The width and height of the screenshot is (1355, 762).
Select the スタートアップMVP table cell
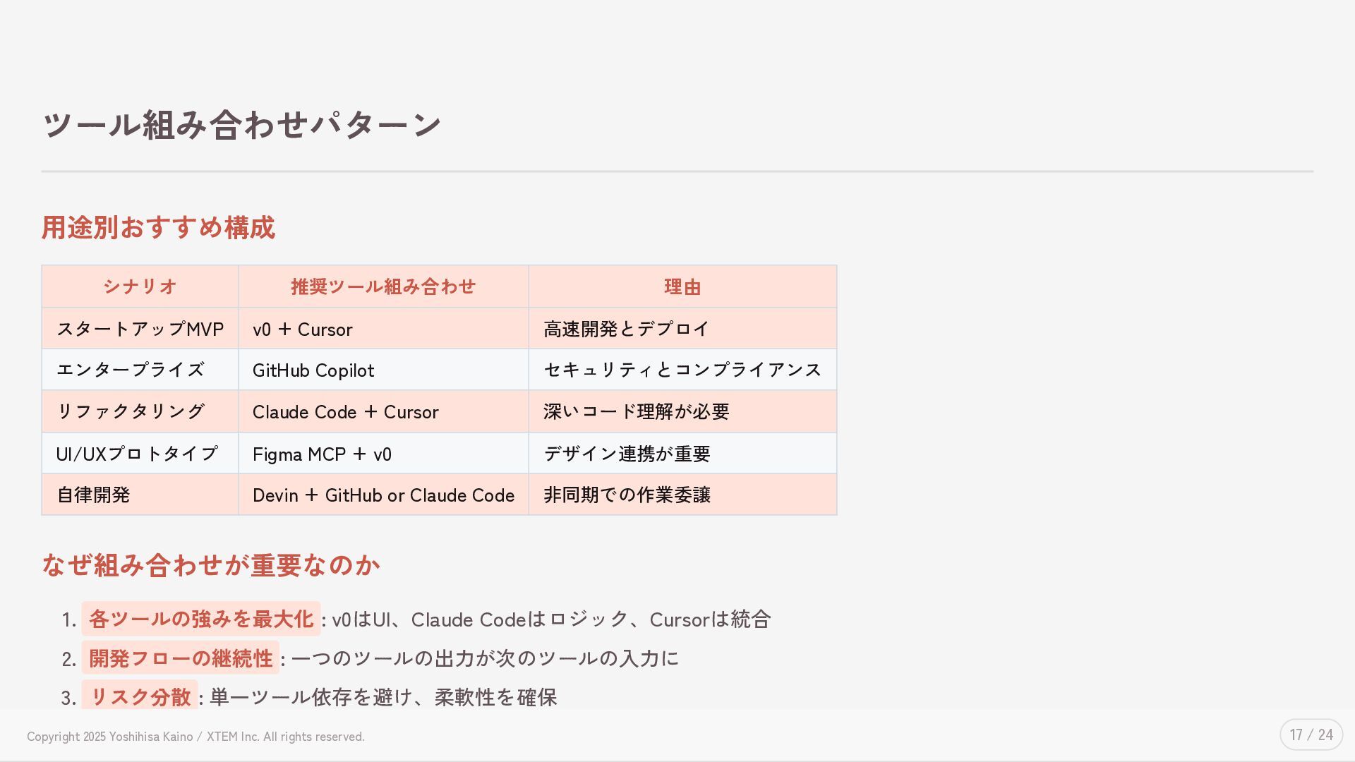(140, 329)
